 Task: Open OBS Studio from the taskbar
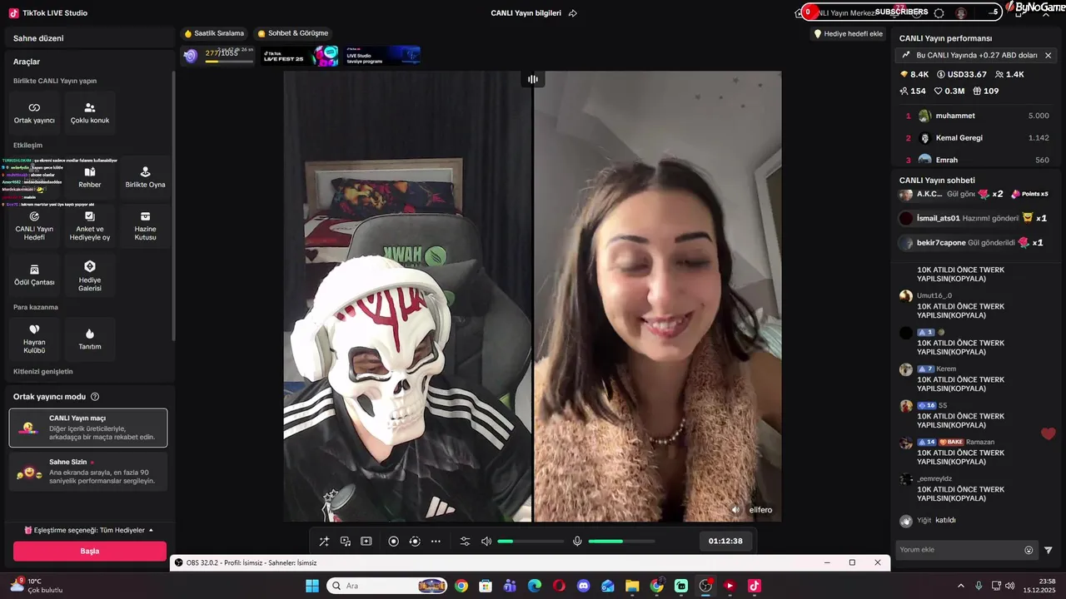point(705,586)
